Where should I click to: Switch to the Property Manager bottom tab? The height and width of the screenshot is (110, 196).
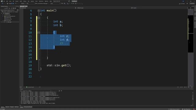pyautogui.click(x=12, y=107)
